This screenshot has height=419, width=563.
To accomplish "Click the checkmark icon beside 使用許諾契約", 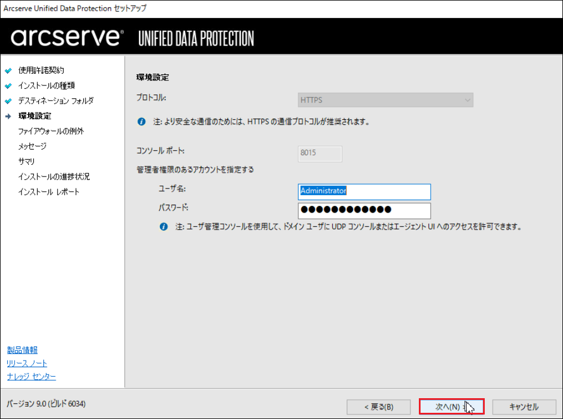I will tap(8, 70).
